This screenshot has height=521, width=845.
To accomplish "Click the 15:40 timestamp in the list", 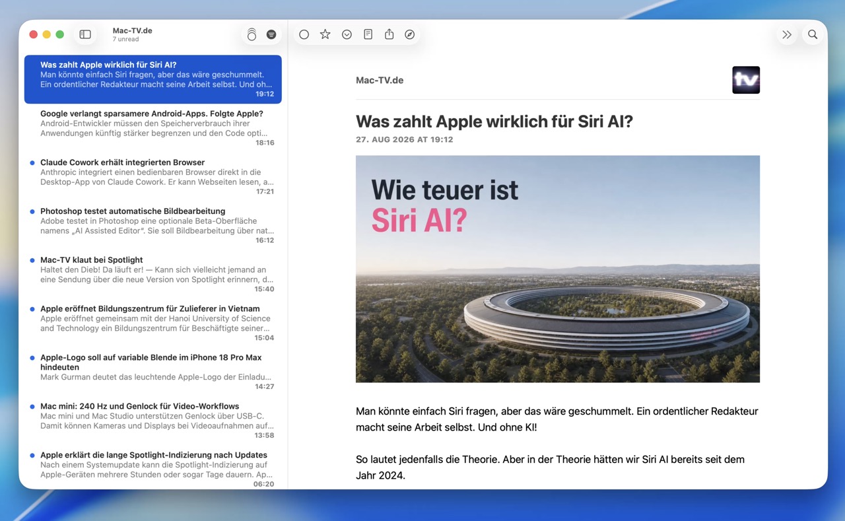I will 265,289.
